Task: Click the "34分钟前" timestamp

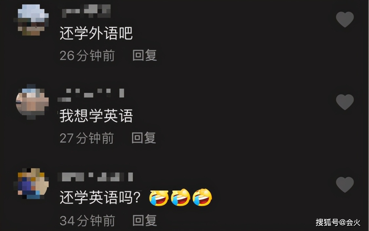Action: 87,221
